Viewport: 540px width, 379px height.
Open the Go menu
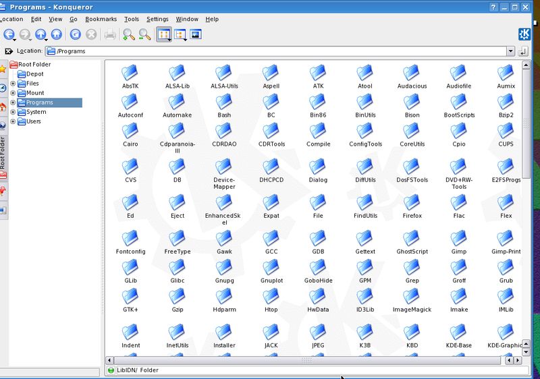coord(74,20)
